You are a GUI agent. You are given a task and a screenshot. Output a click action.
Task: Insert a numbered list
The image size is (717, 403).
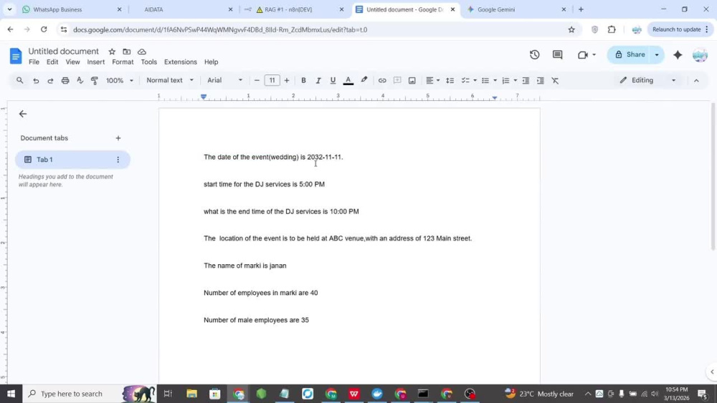(505, 80)
